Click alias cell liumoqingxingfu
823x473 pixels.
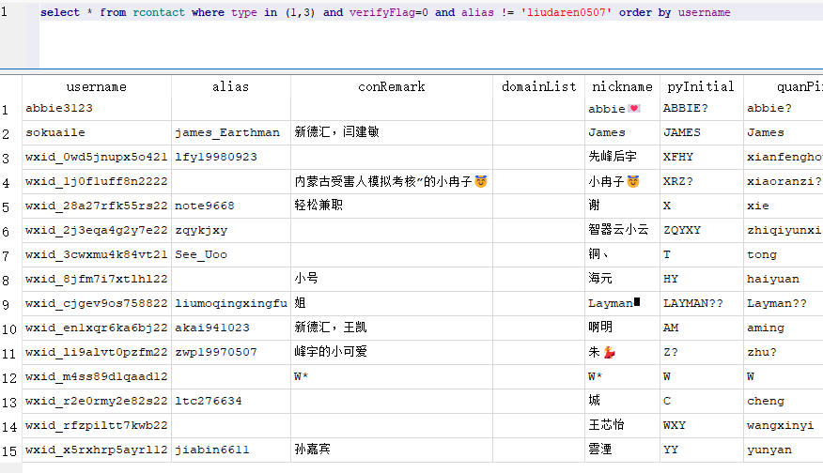[231, 303]
